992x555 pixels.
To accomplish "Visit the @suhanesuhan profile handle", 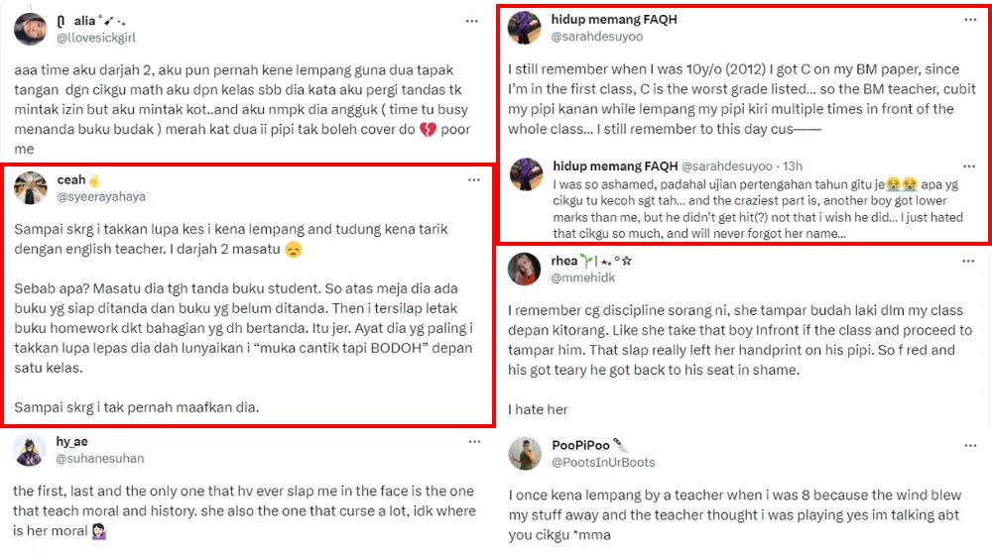I will [100, 459].
